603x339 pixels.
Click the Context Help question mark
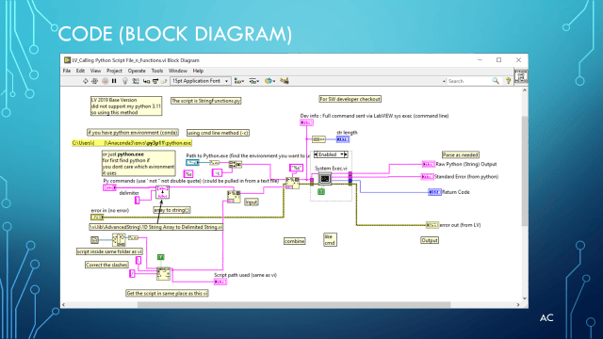point(509,81)
